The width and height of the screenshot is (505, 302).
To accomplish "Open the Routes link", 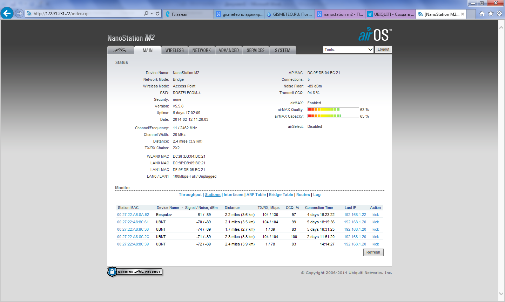I will coord(303,195).
